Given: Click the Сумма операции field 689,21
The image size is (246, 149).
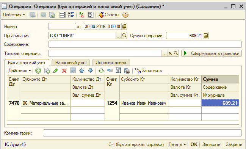Looking at the screenshot, I should click(x=185, y=36).
